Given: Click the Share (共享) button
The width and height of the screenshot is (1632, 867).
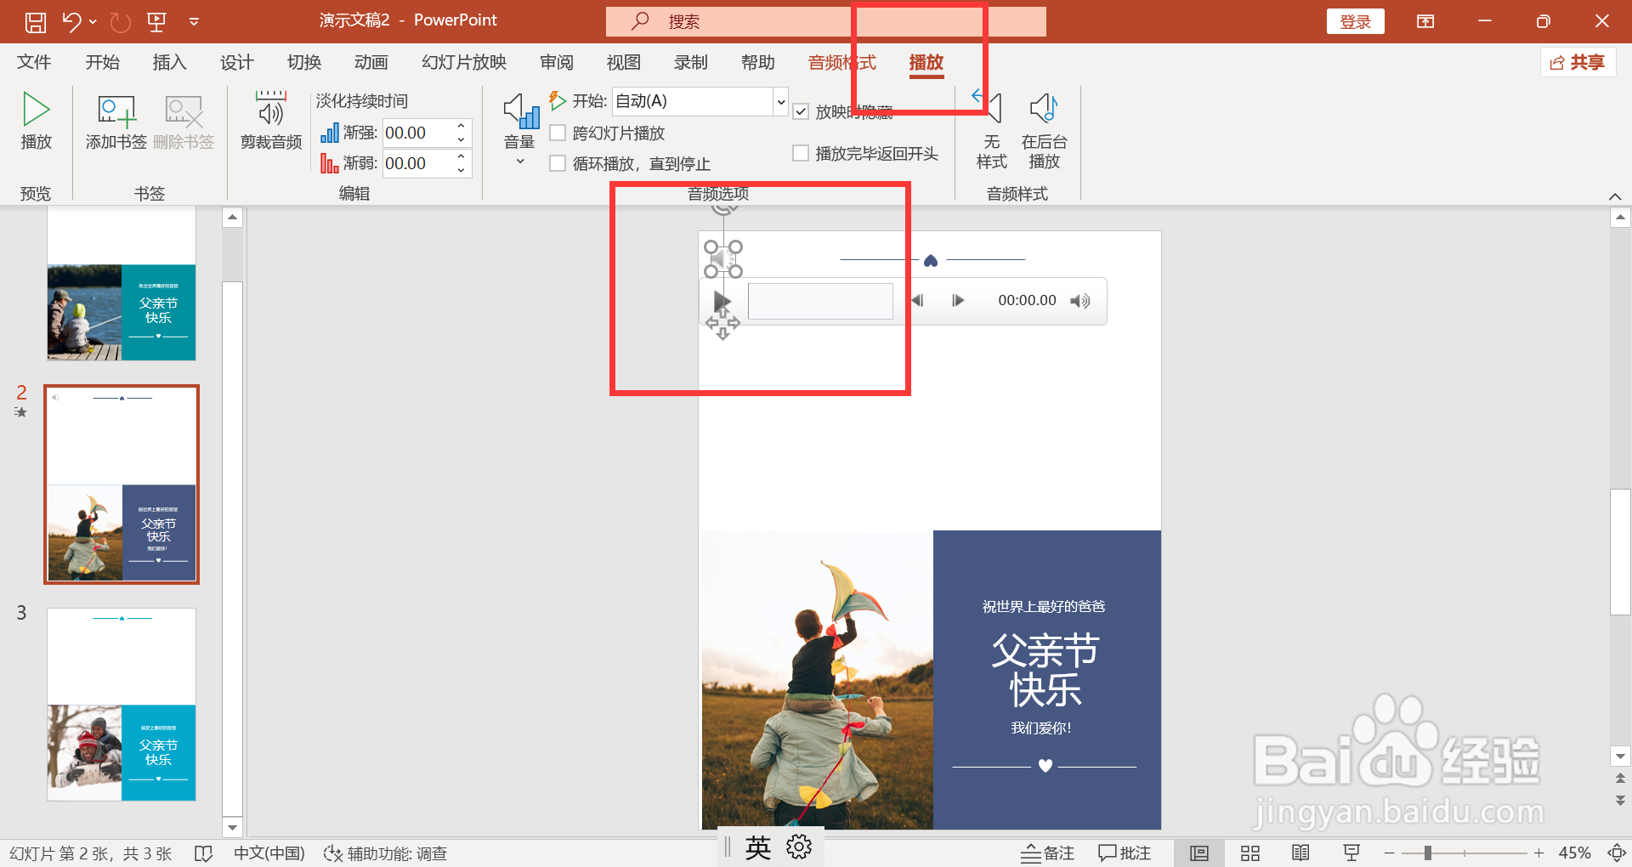Looking at the screenshot, I should [1578, 62].
